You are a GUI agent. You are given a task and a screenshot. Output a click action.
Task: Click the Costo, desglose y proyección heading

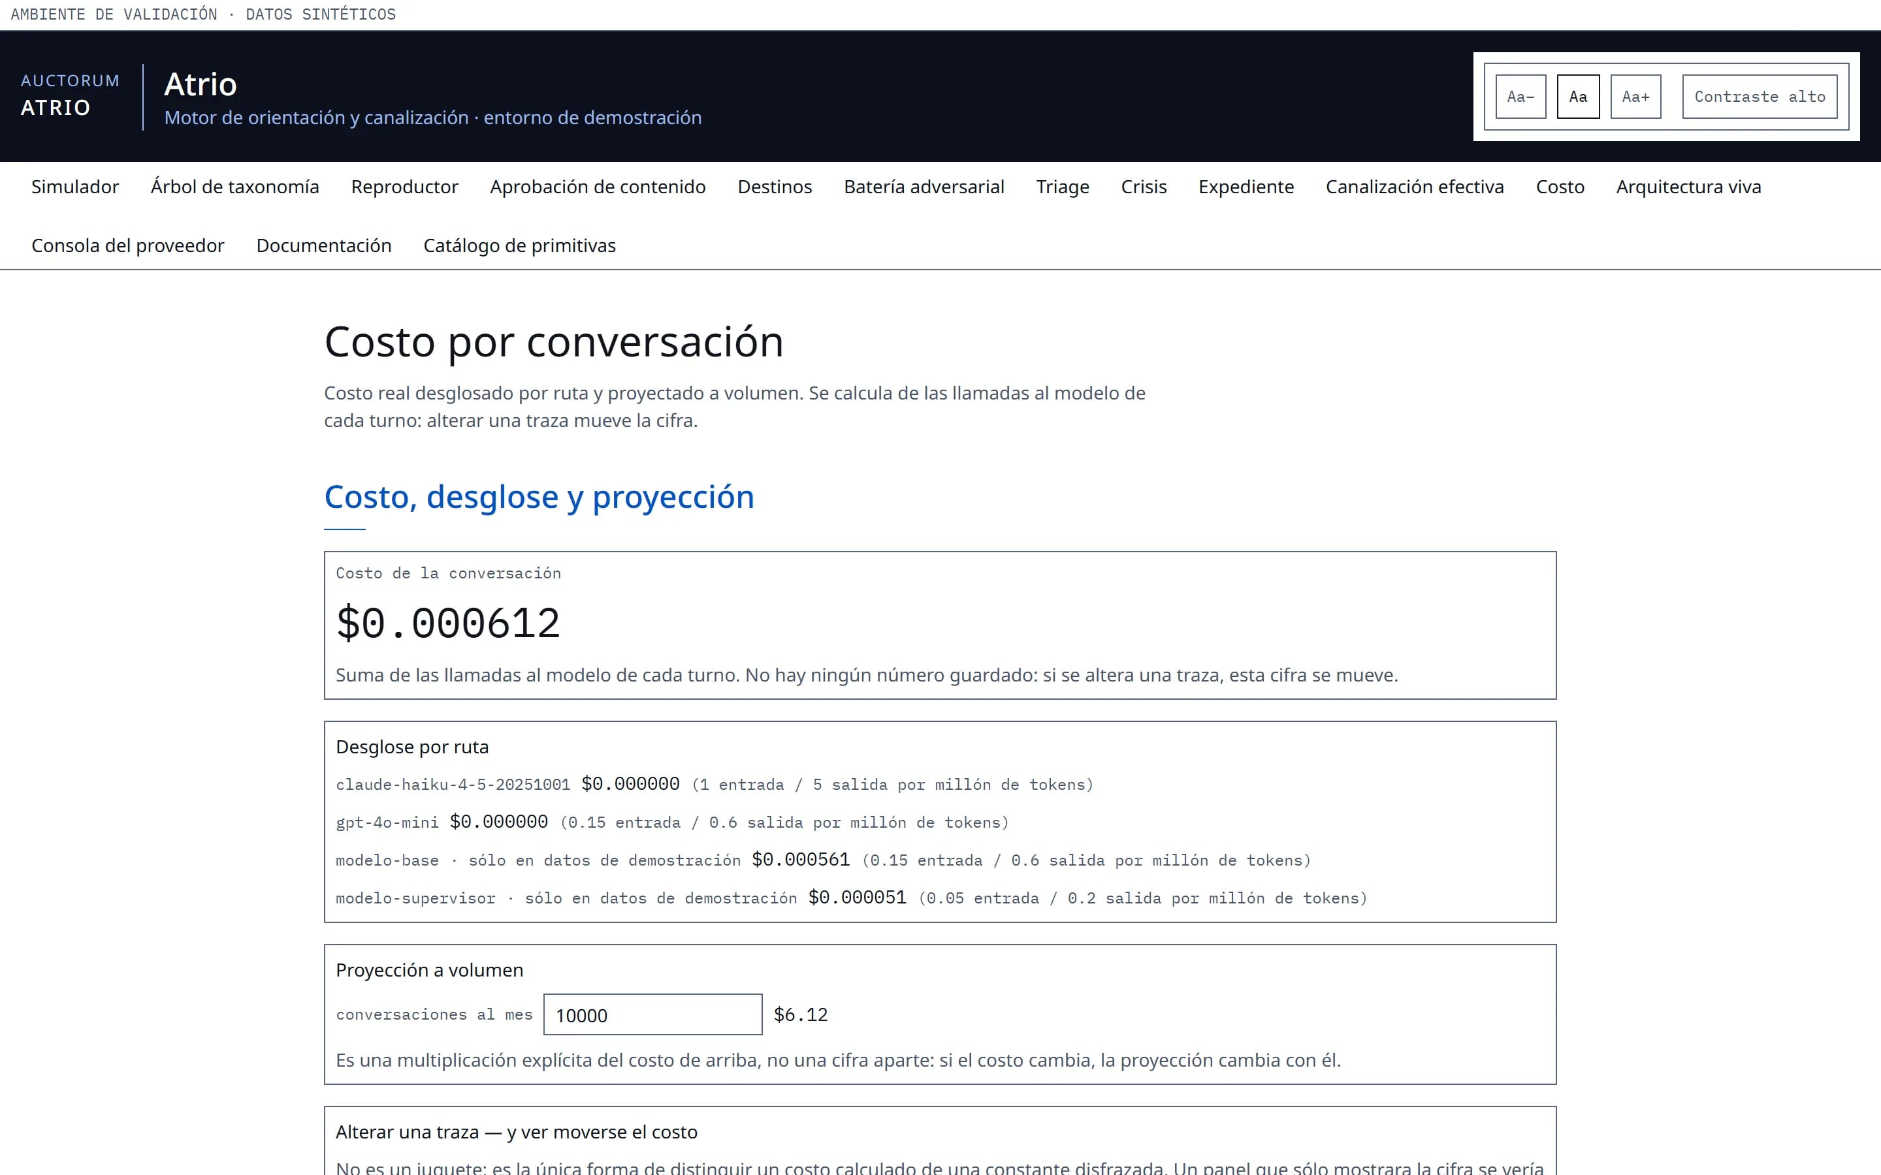click(x=539, y=497)
